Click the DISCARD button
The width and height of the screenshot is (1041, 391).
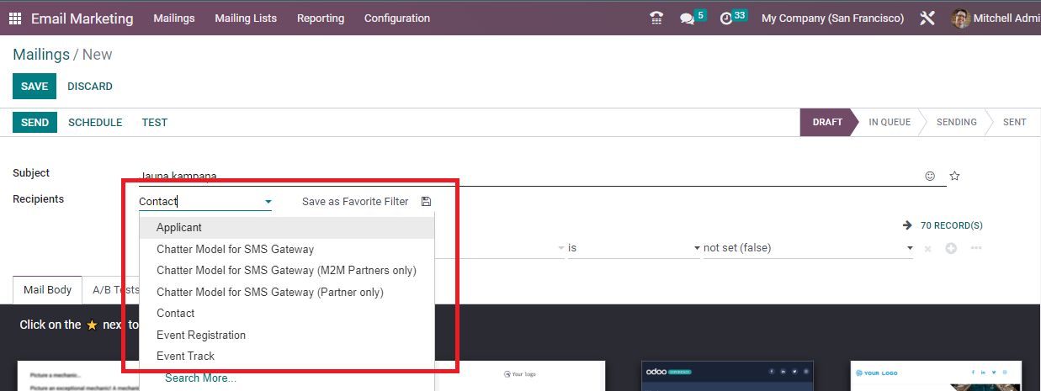coord(90,87)
